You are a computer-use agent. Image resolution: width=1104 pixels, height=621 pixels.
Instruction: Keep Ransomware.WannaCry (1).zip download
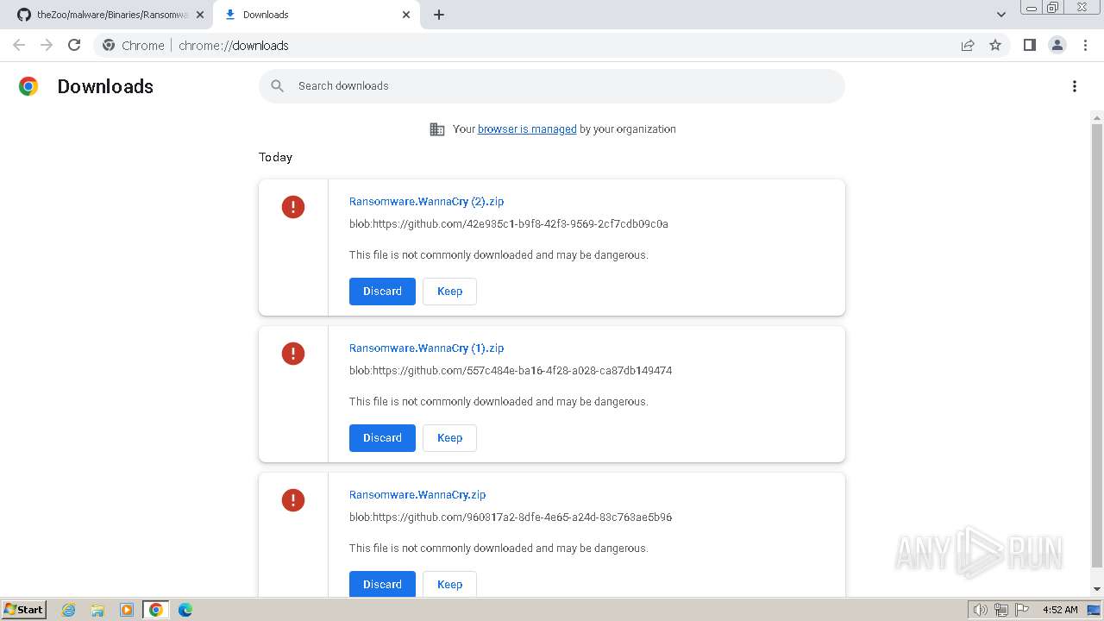coord(449,438)
